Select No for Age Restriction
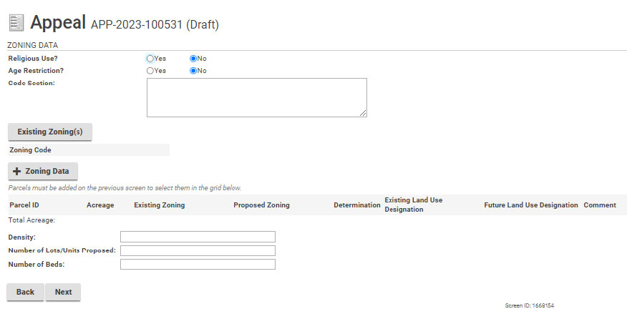The width and height of the screenshot is (627, 334). coord(193,71)
